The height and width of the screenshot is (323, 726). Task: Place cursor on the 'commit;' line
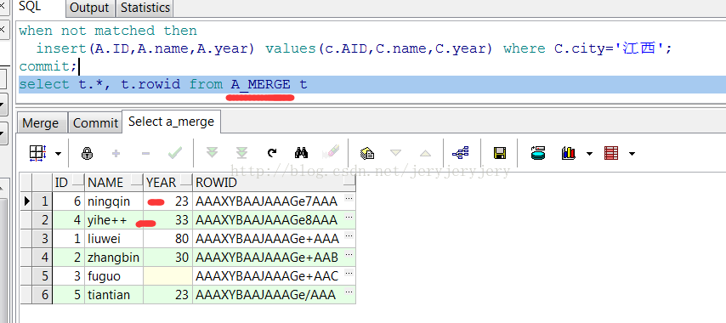click(x=48, y=66)
